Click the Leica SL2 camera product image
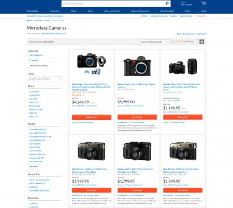 137,66
